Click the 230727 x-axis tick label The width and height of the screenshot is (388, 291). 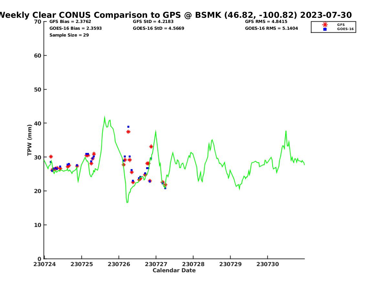point(156,264)
